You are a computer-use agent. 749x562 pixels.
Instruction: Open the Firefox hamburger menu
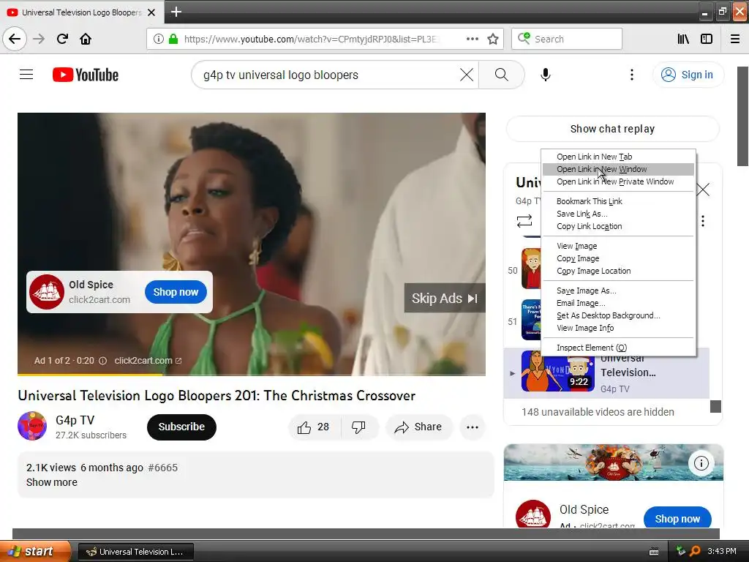735,39
